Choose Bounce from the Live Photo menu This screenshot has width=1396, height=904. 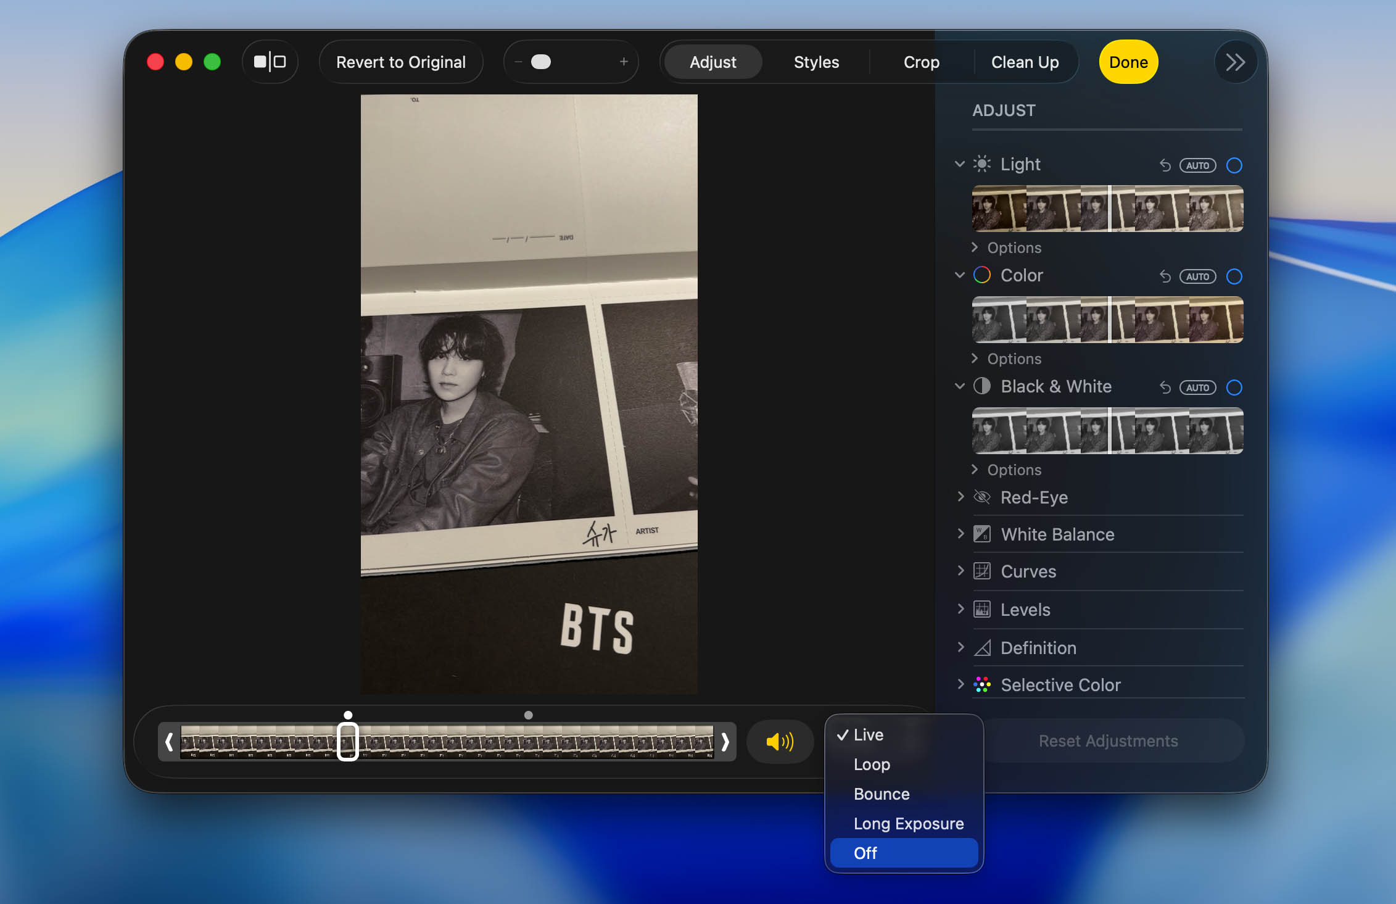pos(904,794)
